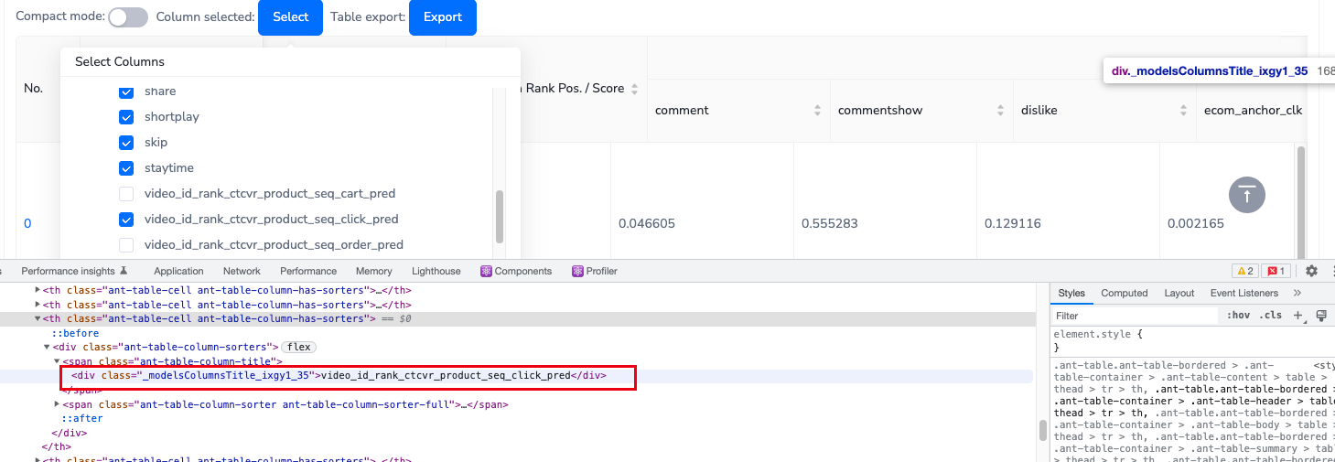The image size is (1335, 462).
Task: Click the warnings count badge
Action: point(1244,271)
